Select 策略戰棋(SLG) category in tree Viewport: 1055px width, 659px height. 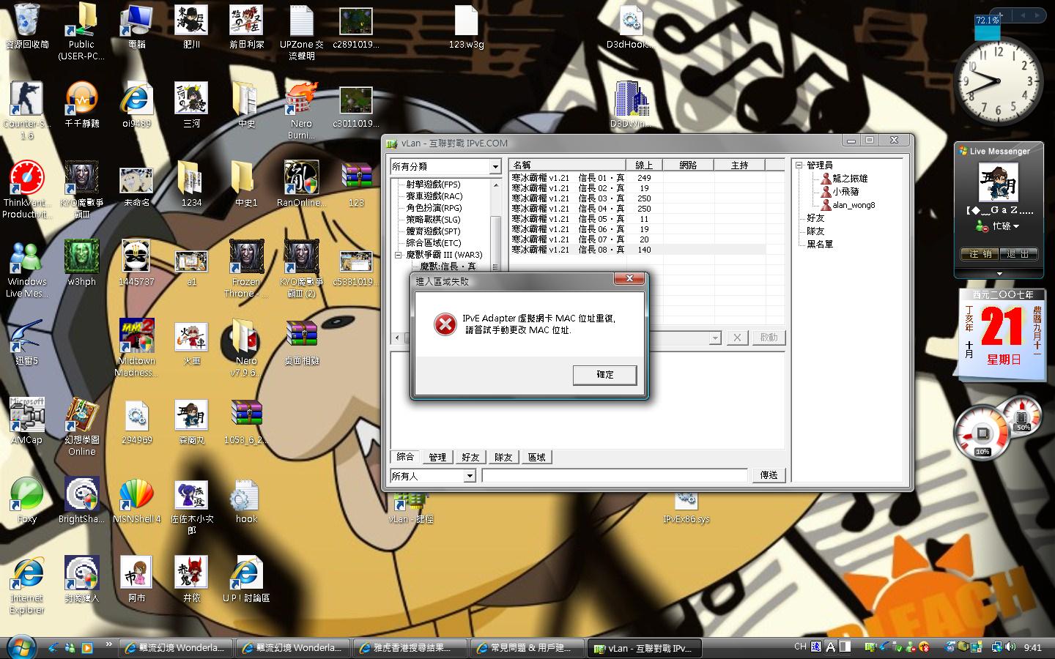[433, 220]
